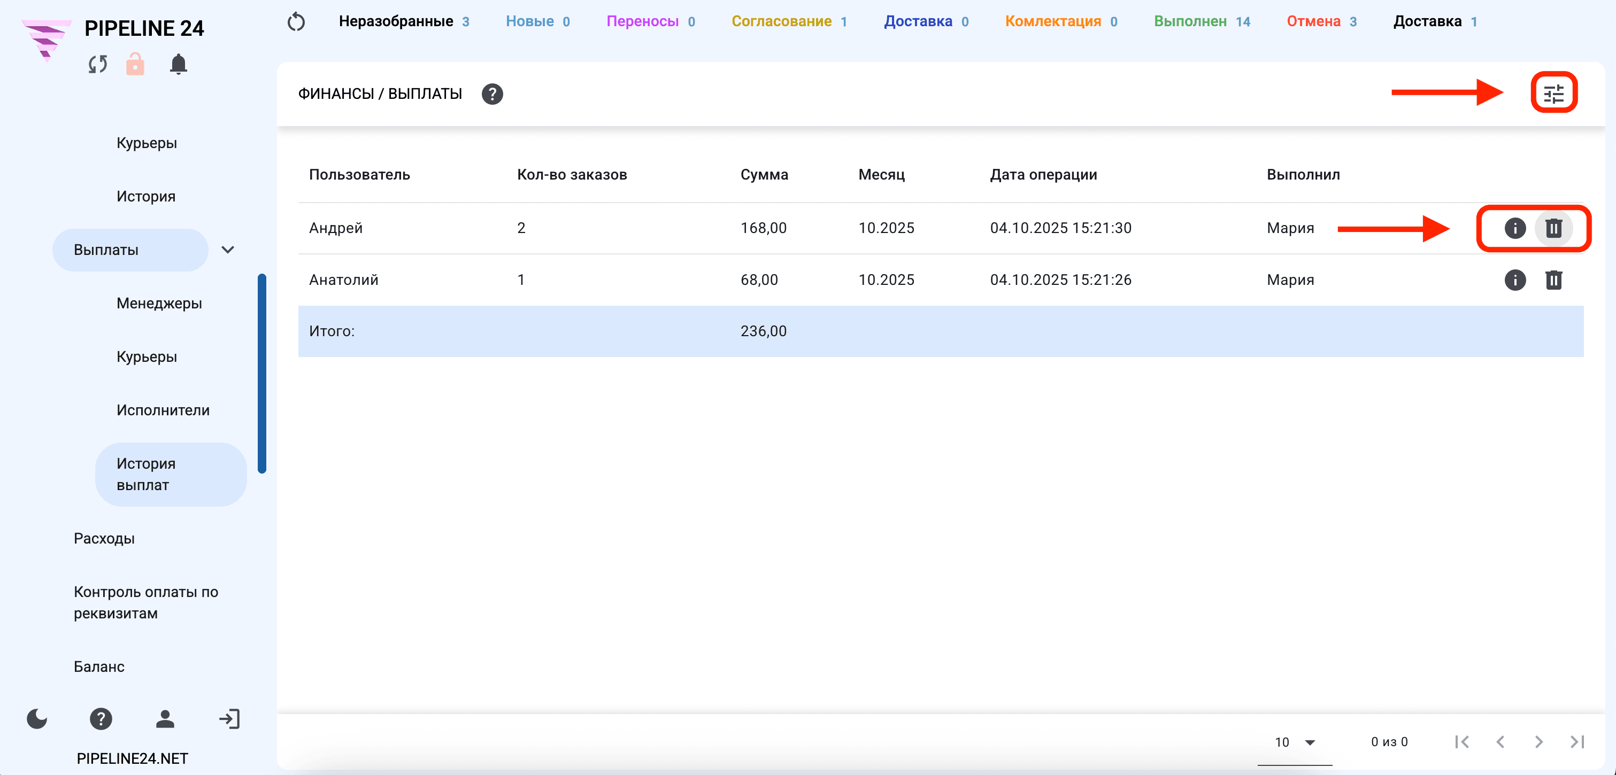Image resolution: width=1616 pixels, height=775 pixels.
Task: Show info for Анатолий's payout row
Action: (x=1515, y=280)
